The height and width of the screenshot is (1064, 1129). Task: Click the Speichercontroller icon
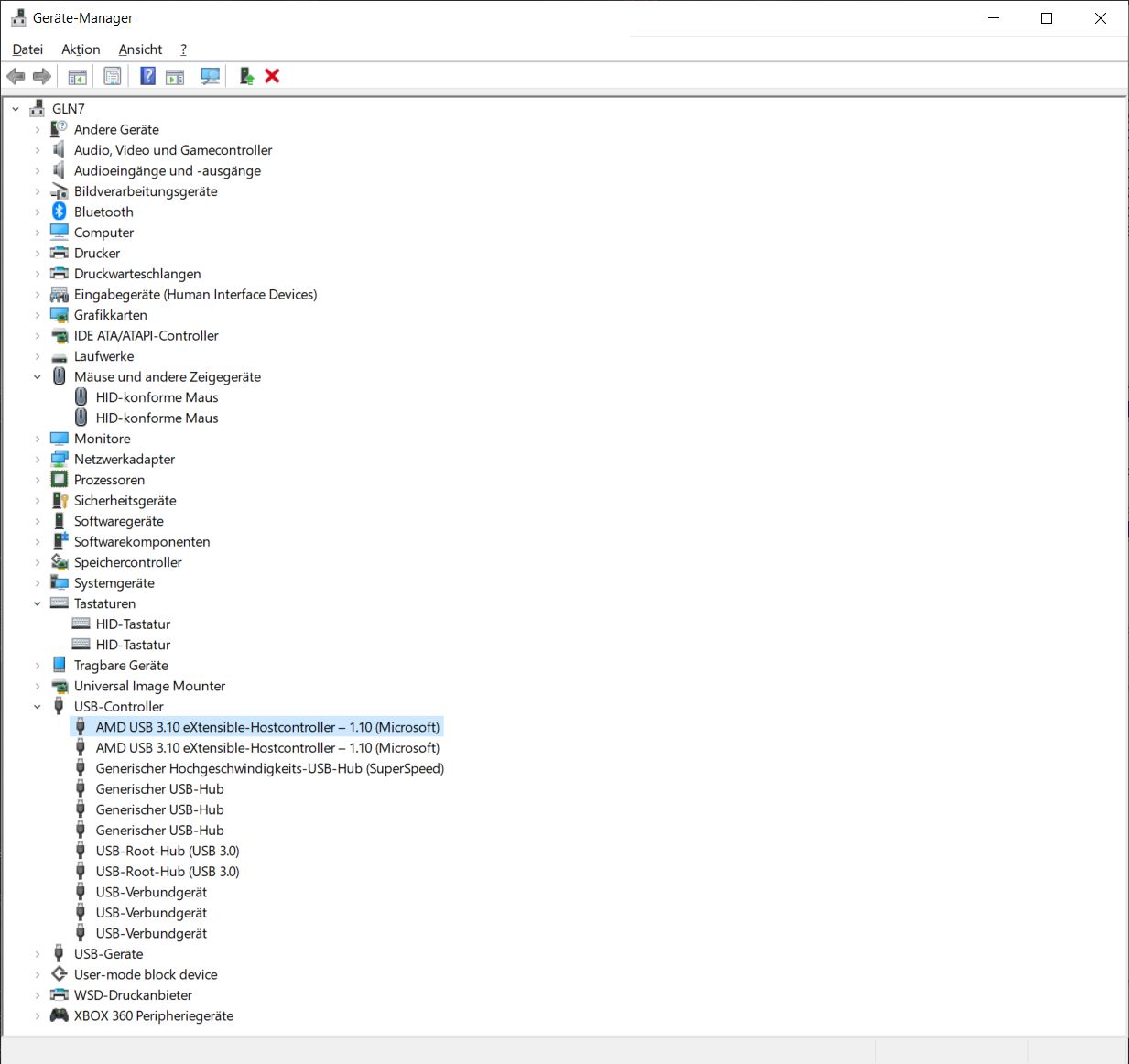(x=60, y=562)
